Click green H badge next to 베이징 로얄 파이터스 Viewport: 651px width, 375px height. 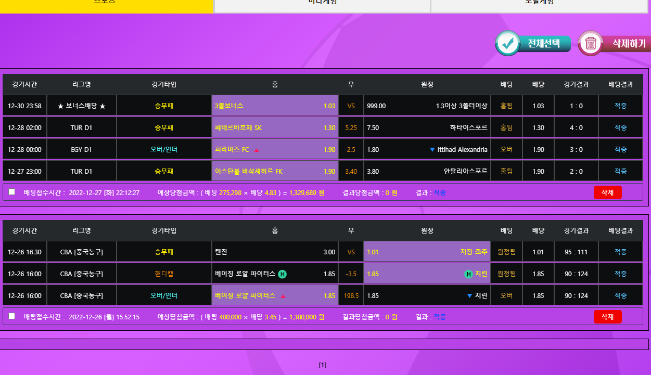(282, 274)
